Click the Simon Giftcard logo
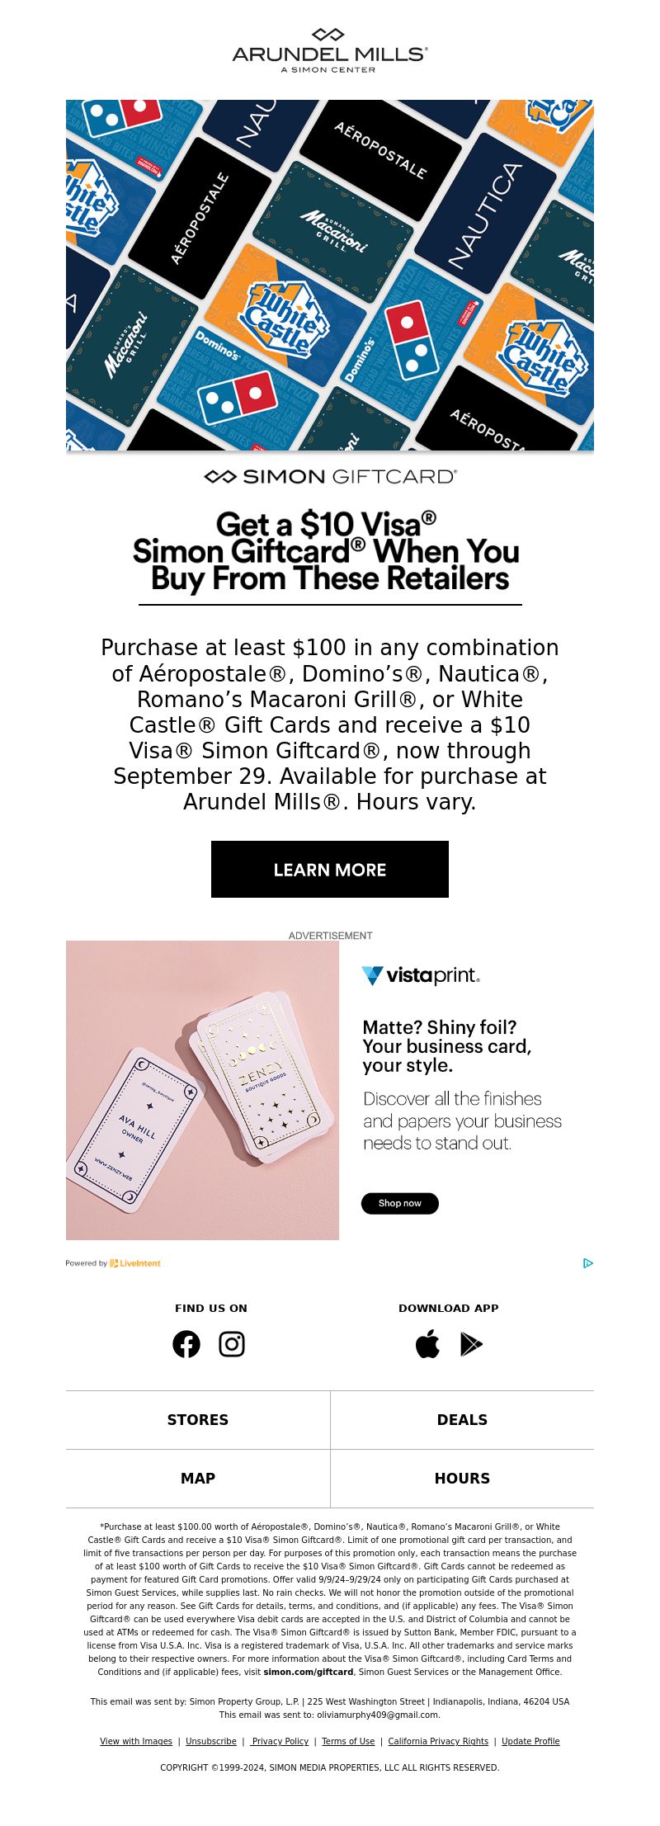The height and width of the screenshot is (1826, 660). coord(330,477)
